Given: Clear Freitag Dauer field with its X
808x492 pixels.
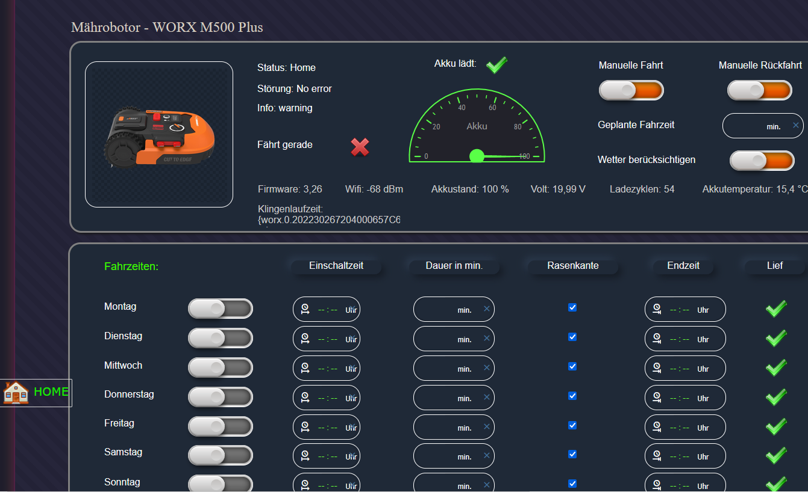Looking at the screenshot, I should pyautogui.click(x=486, y=426).
